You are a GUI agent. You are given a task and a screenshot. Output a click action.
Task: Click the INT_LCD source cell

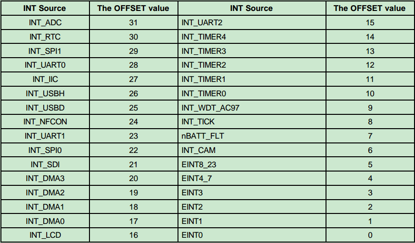tap(45, 235)
